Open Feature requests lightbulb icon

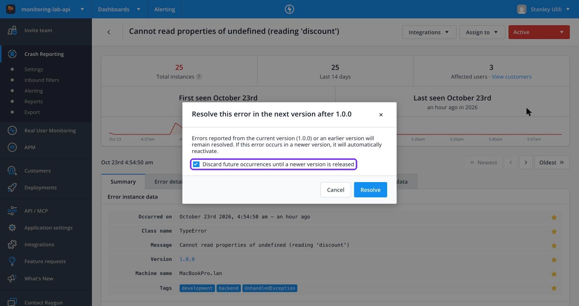(12, 261)
